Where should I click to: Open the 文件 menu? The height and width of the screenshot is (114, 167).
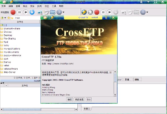(4, 6)
